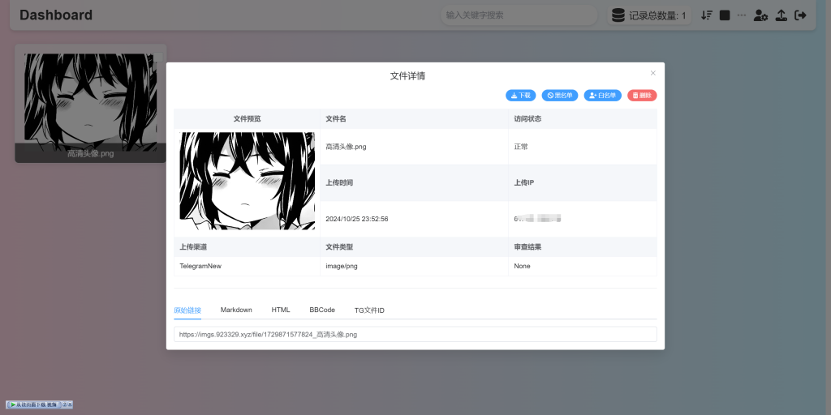Switch to the Markdown link tab
This screenshot has width=831, height=415.
236,310
